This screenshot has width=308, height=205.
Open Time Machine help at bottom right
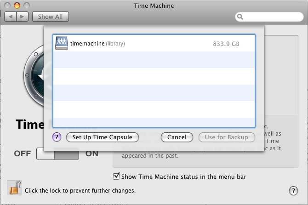tap(293, 191)
